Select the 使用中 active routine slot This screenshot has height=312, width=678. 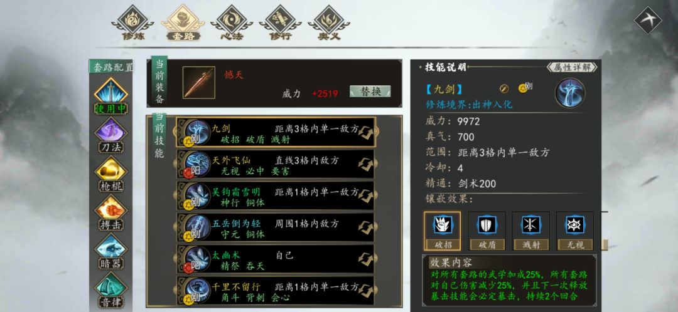(x=111, y=96)
